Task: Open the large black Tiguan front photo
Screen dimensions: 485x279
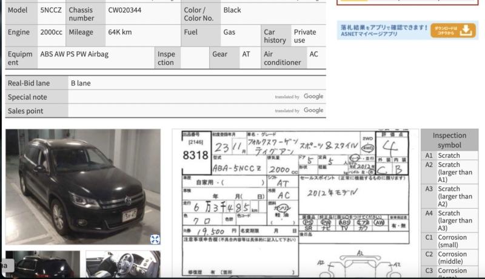Action: click(83, 186)
